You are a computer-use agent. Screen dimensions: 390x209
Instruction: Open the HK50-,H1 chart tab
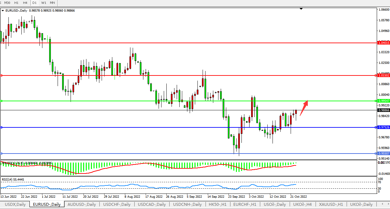coord(217,204)
